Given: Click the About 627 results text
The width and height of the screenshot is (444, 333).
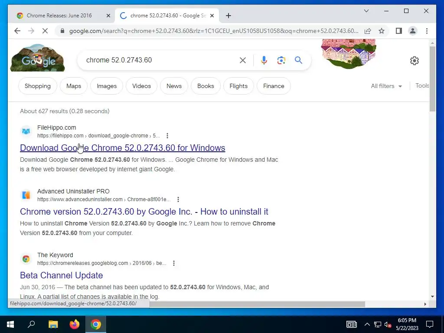Looking at the screenshot, I should (65, 111).
